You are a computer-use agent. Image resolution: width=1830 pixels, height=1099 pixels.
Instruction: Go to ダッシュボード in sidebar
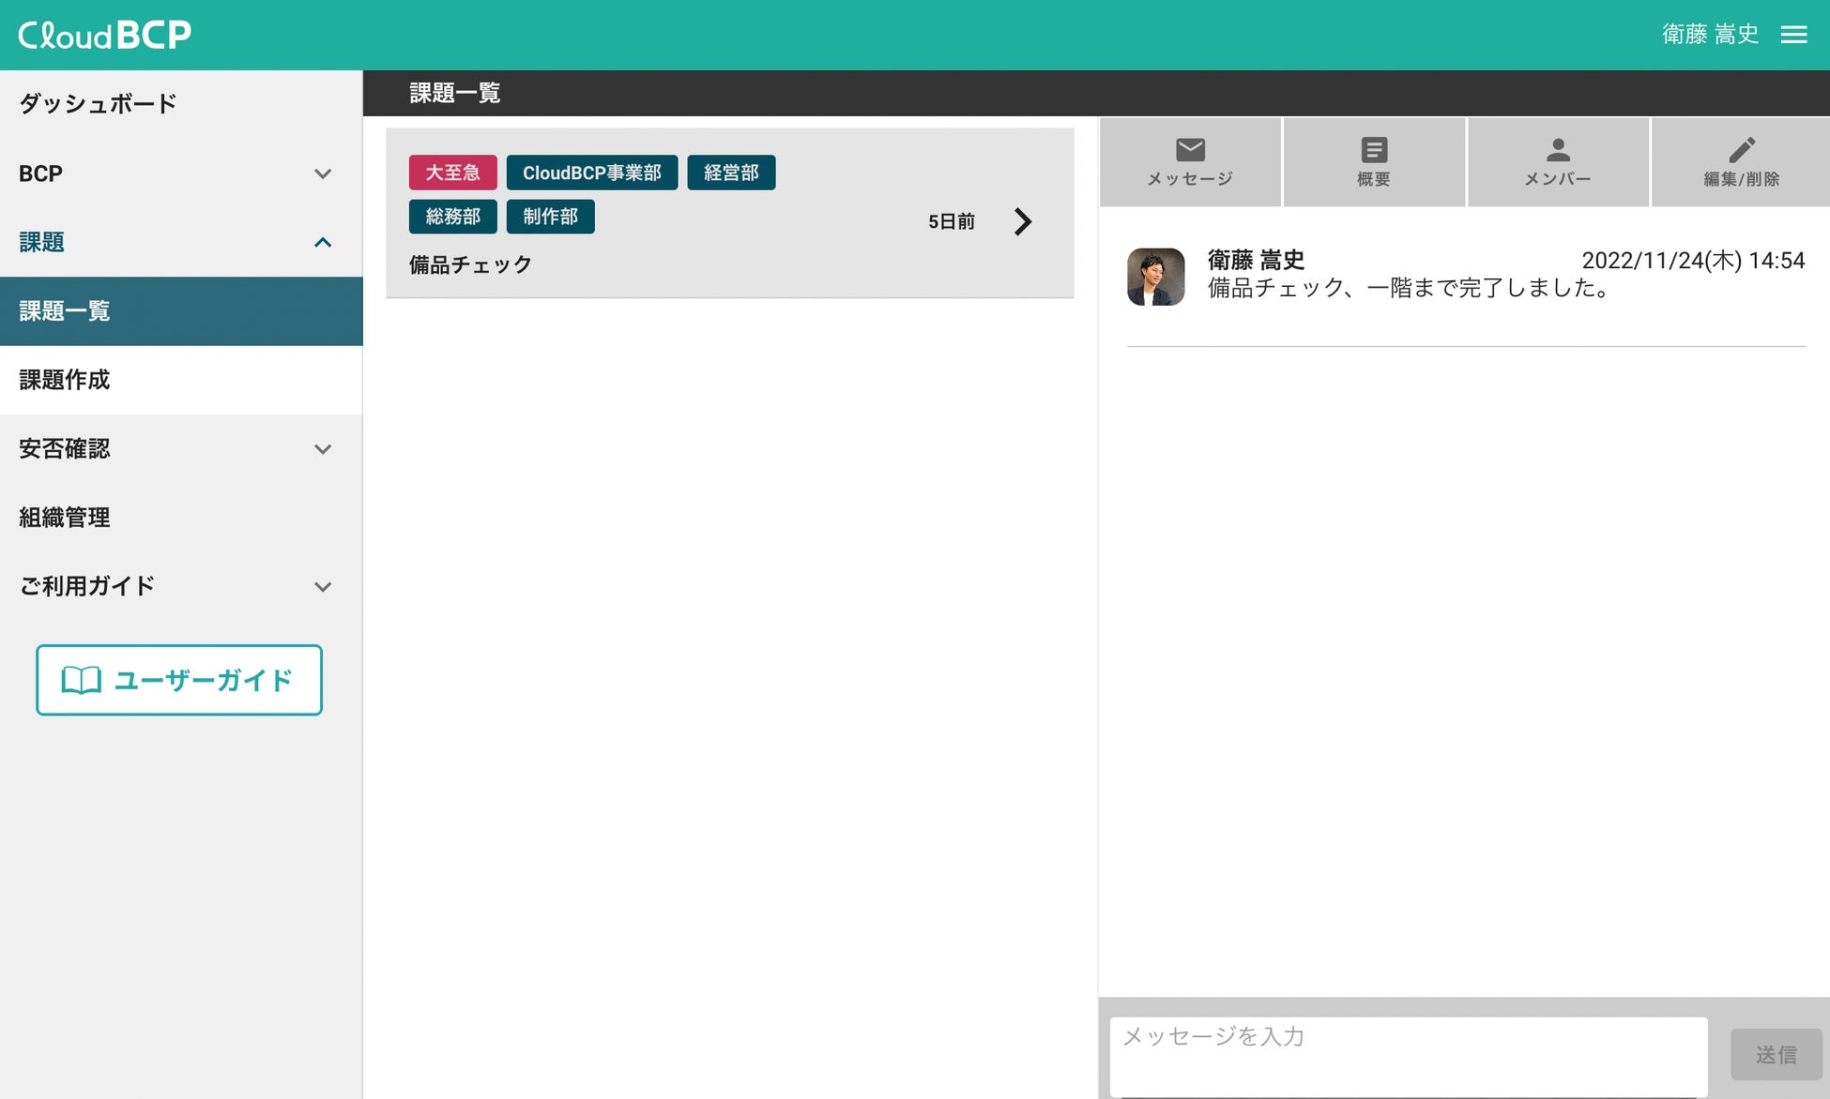click(x=98, y=104)
